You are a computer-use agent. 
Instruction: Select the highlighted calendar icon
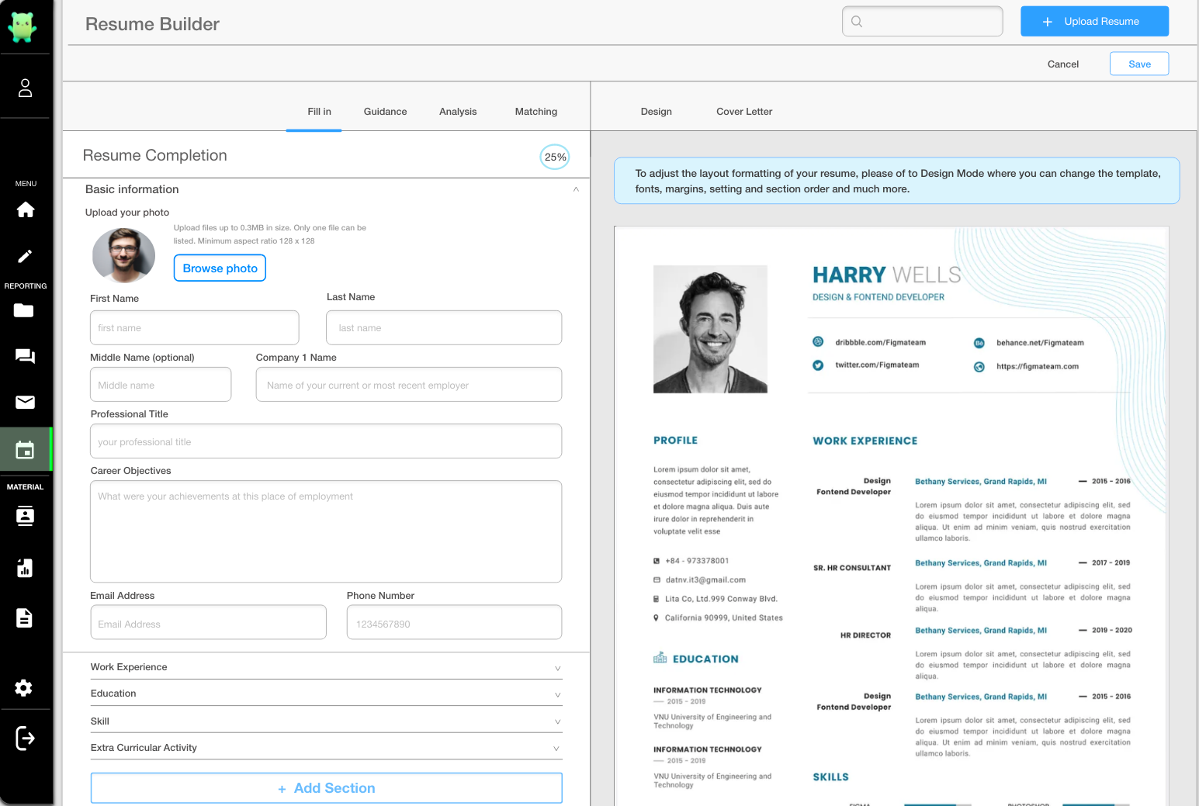26,448
